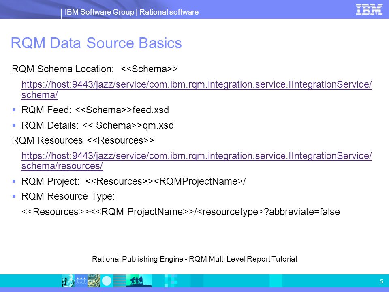Select the 'RQM Details: << Schema>>qm.xsd' bullet
The height and width of the screenshot is (292, 389).
(98, 125)
